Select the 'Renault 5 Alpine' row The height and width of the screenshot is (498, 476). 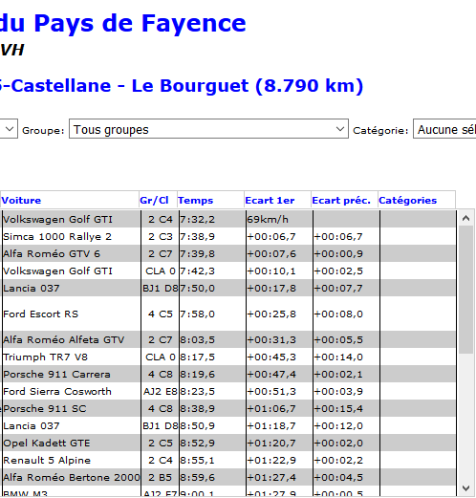click(228, 461)
